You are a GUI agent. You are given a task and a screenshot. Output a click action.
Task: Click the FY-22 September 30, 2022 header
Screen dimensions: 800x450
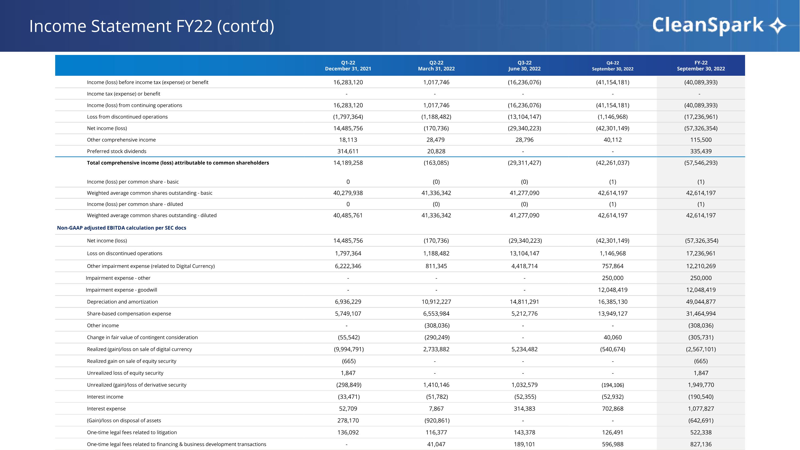coord(701,66)
